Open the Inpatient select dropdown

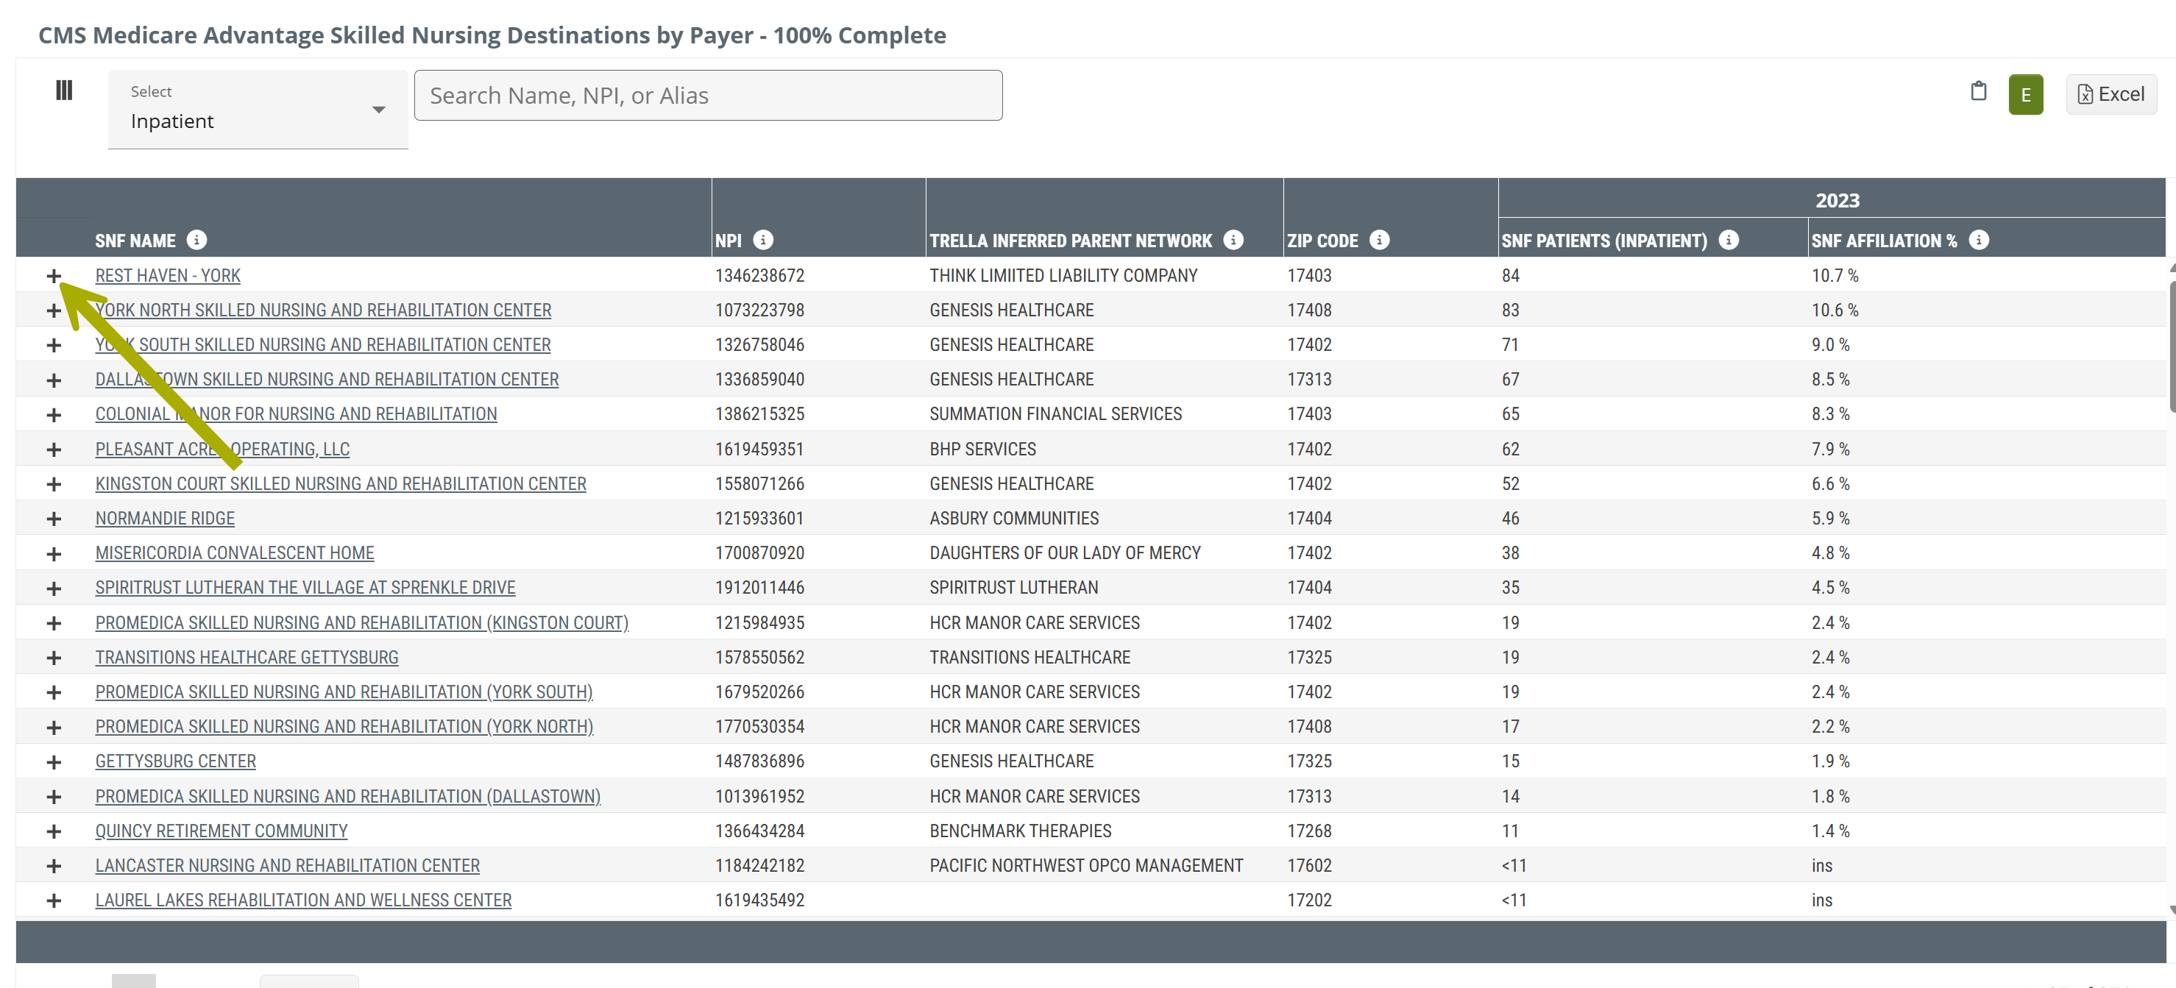[x=258, y=110]
